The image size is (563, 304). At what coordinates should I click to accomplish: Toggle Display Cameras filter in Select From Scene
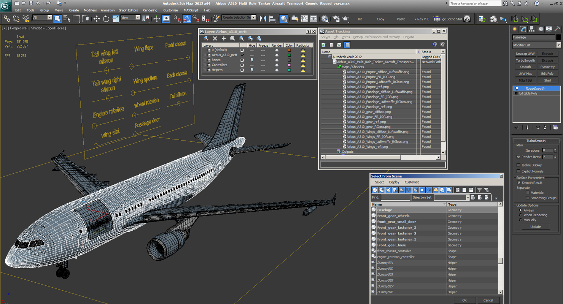[395, 190]
